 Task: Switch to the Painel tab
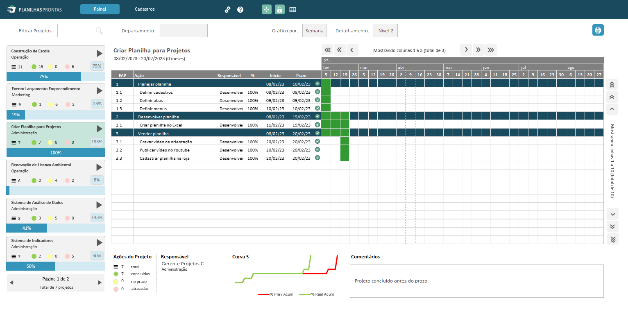coord(100,9)
